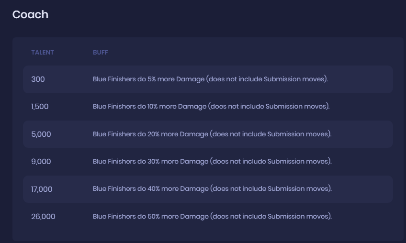
Task: Click the TALENT column header
Action: click(43, 52)
